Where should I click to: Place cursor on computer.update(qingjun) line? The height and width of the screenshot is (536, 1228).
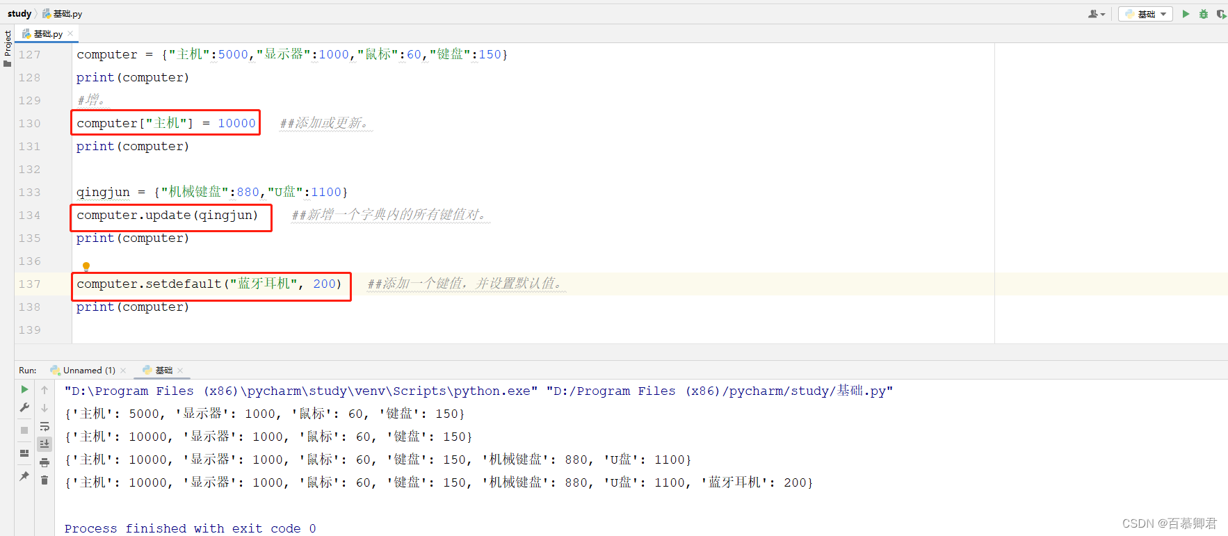[x=168, y=215]
